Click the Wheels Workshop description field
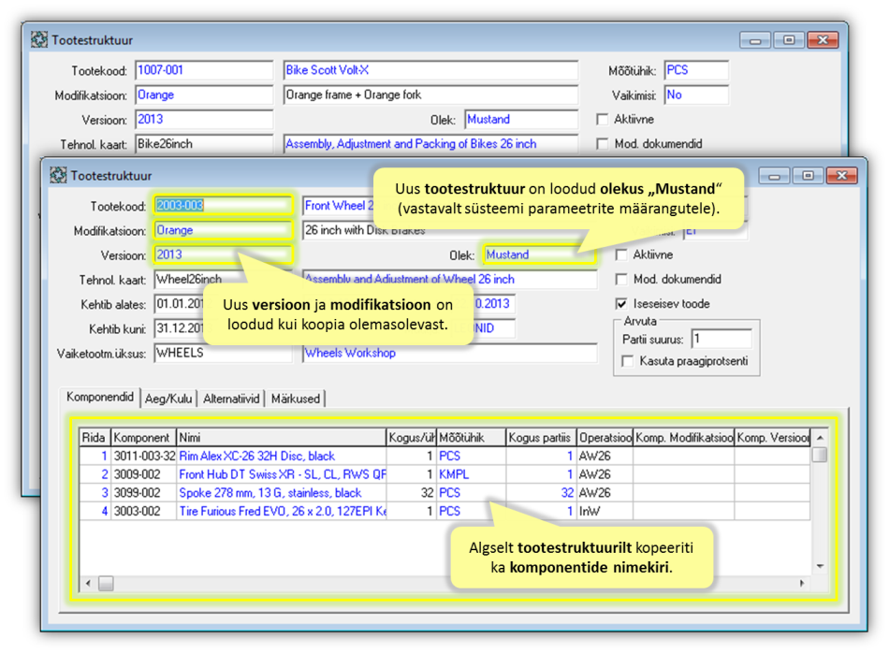This screenshot has height=653, width=889. coord(449,353)
